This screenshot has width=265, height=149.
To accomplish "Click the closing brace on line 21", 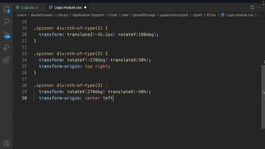I will pyautogui.click(x=35, y=41).
